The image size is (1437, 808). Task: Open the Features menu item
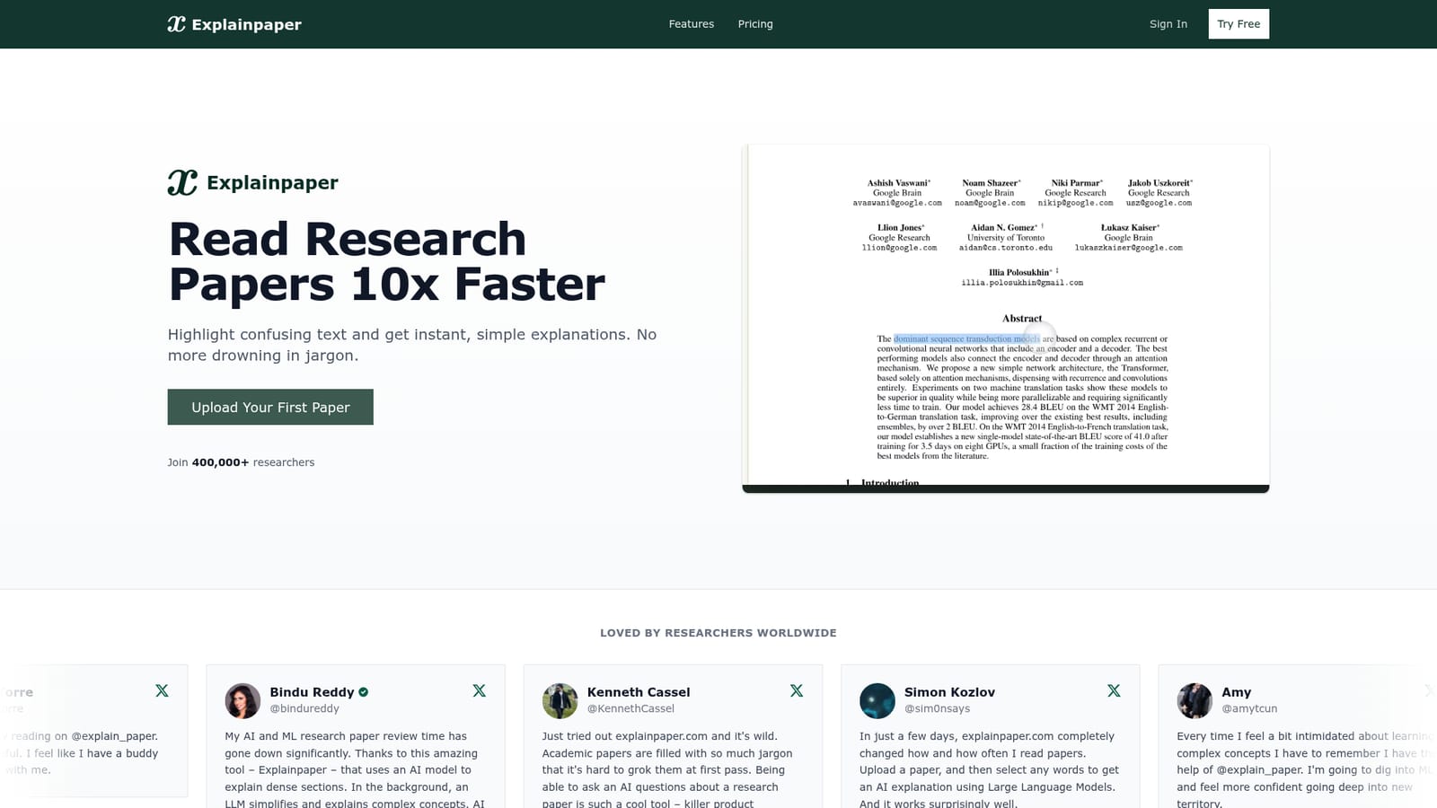691,24
